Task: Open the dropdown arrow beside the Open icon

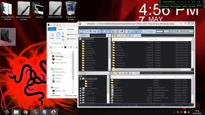Action: [87, 32]
